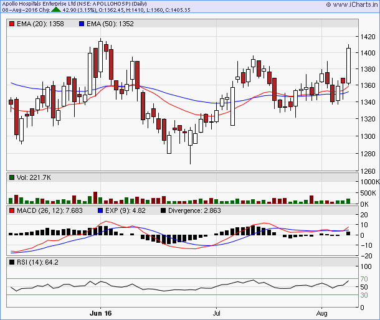
Task: Select the 'EMA (20): 1358' label
Action: click(x=40, y=24)
